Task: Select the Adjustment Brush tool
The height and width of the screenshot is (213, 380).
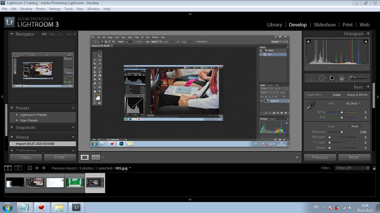Action: tap(358, 78)
